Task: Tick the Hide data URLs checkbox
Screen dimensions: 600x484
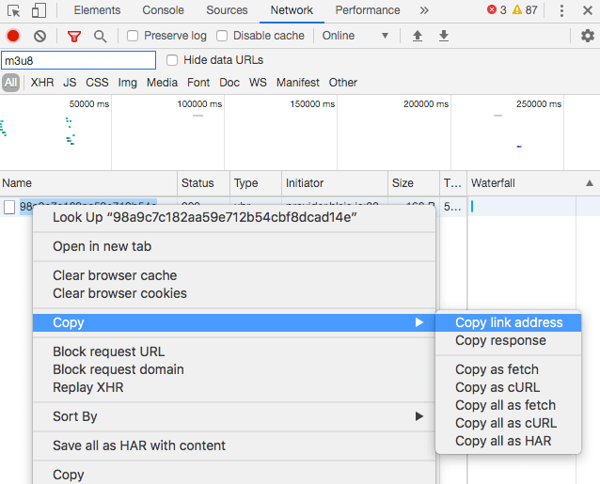Action: click(x=172, y=60)
